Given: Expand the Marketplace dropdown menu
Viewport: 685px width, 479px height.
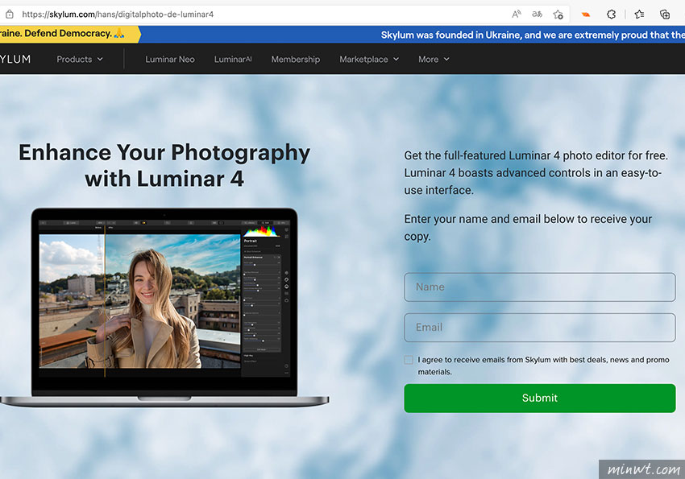Looking at the screenshot, I should coord(369,60).
